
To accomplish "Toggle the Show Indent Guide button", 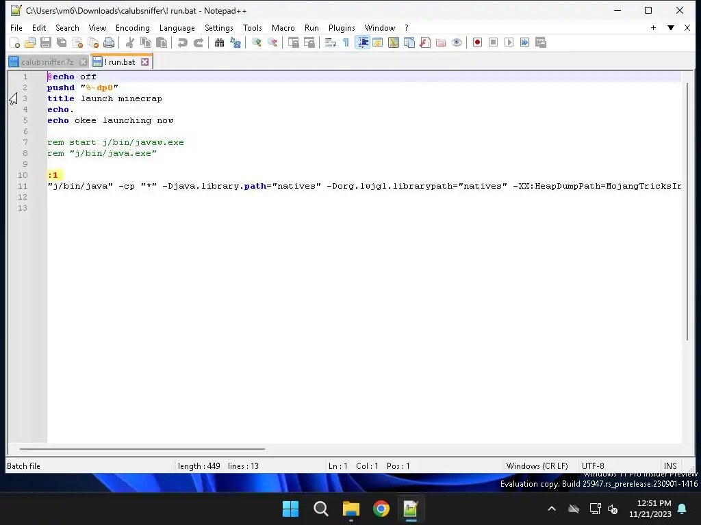I will (363, 43).
